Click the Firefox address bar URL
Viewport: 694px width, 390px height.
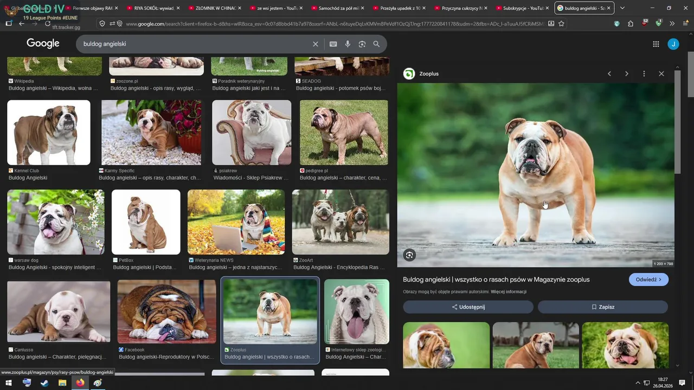tap(333, 23)
